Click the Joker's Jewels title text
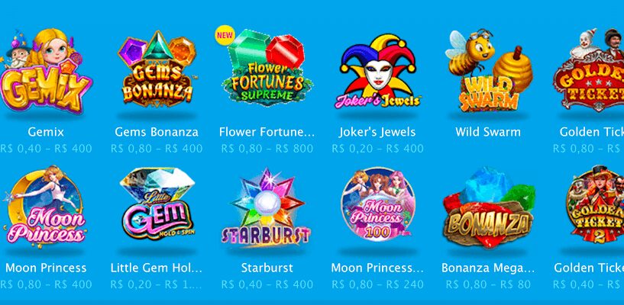Screen dimensions: 624x305 click(x=377, y=132)
